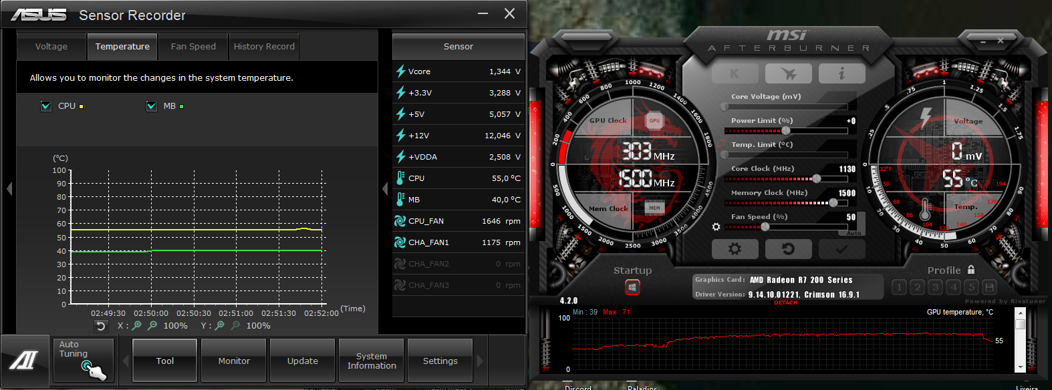Collapse the Sensor side panel arrow
This screenshot has height=390, width=1052.
385,189
